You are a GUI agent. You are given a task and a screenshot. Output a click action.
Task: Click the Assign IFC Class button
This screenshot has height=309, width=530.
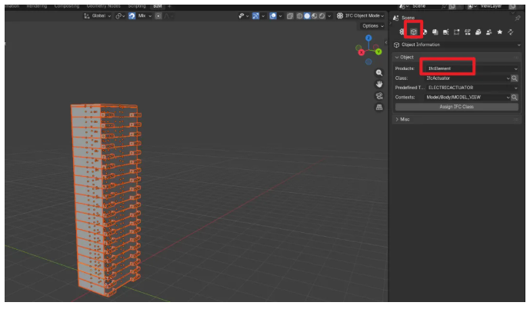pyautogui.click(x=457, y=107)
